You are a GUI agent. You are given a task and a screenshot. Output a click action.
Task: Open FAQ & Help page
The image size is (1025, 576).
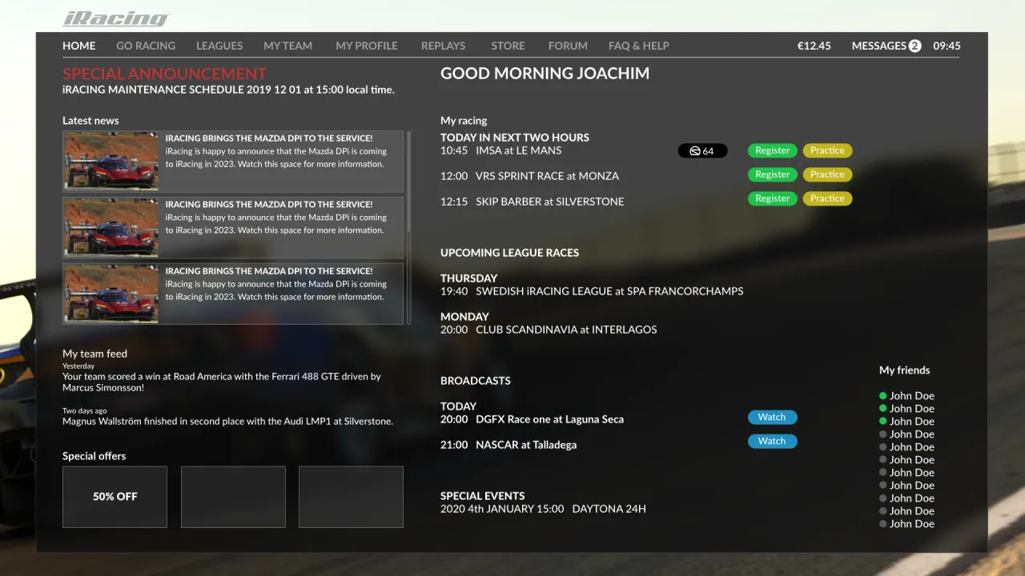click(x=638, y=46)
